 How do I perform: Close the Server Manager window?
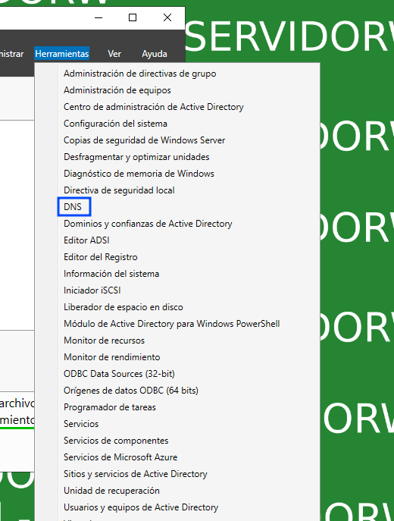tap(167, 17)
